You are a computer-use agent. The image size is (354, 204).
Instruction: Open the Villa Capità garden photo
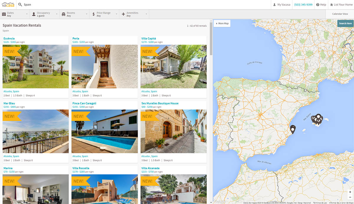click(x=173, y=67)
